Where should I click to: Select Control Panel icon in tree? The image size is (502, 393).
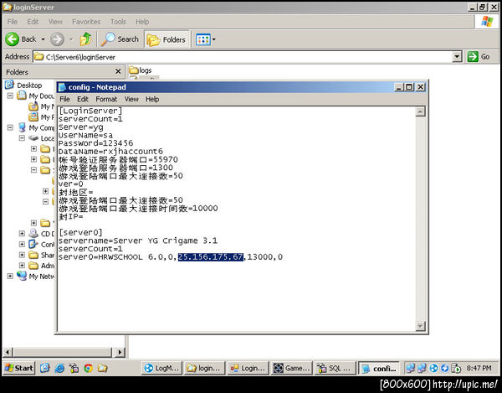coord(33,244)
